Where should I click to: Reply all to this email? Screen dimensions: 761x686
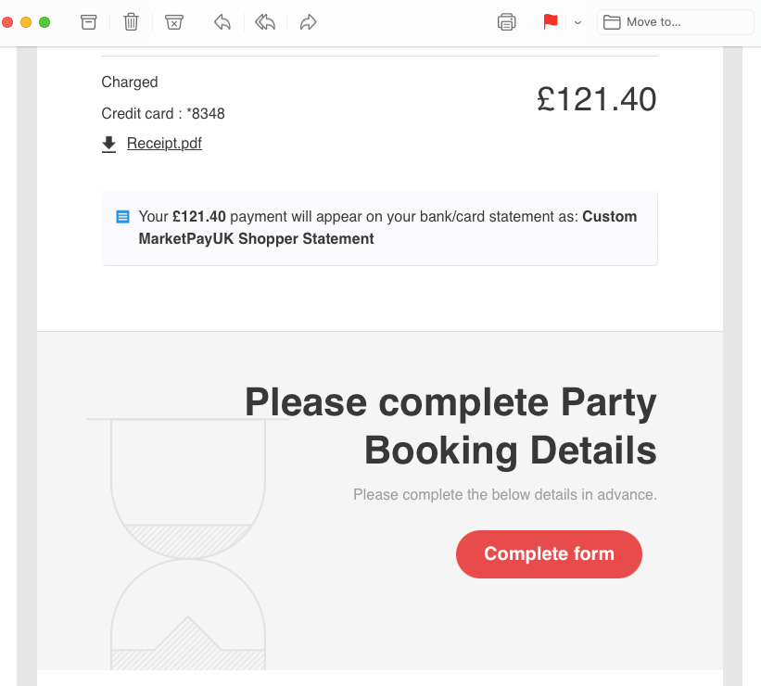click(265, 22)
